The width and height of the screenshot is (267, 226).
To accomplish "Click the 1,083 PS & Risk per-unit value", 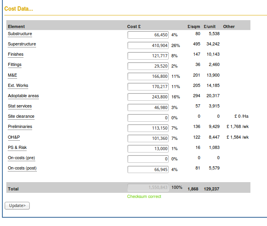I will click(214, 147).
